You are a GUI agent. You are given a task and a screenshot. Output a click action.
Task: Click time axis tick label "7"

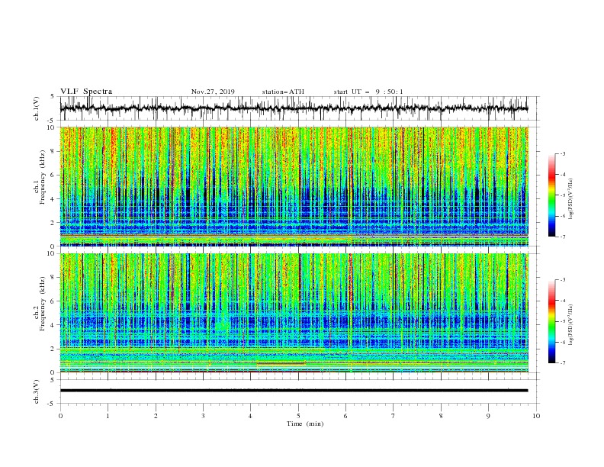394,416
